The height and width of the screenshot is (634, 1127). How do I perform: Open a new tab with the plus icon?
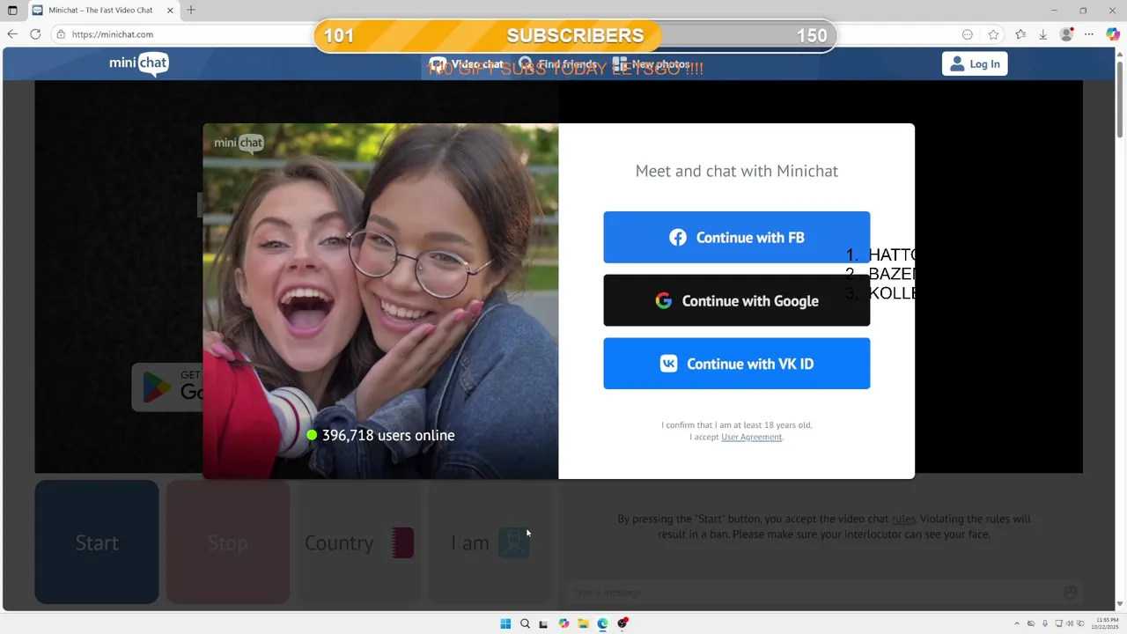pos(191,11)
